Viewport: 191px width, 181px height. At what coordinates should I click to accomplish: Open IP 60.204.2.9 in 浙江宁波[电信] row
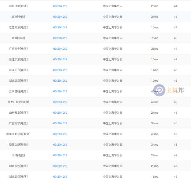coord(60,59)
